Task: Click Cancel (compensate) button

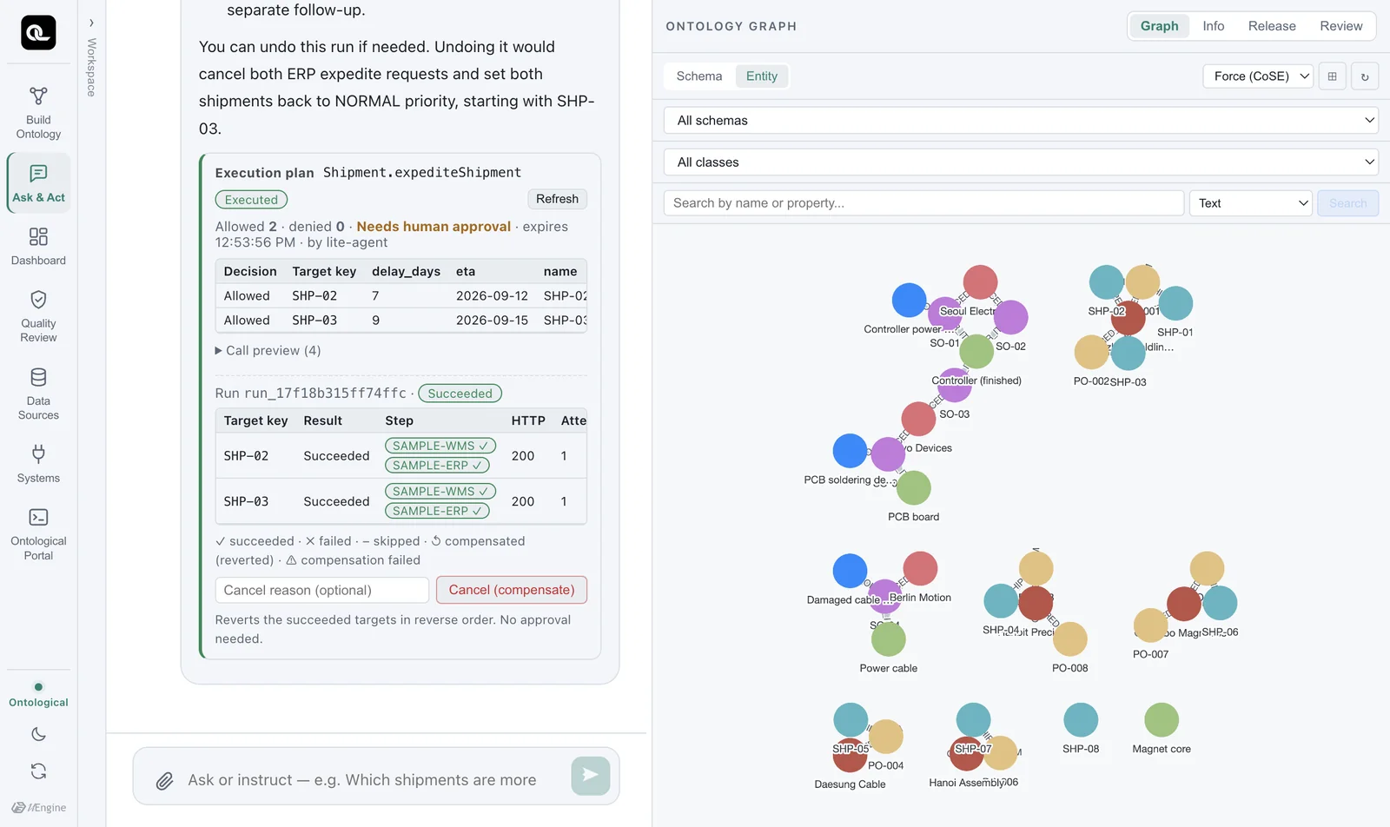Action: (512, 590)
